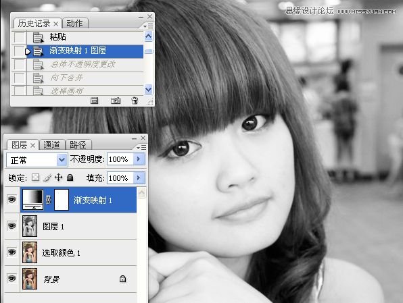This screenshot has height=303, width=403.
Task: Click the 向下合并 history state icon
Action: (39, 78)
